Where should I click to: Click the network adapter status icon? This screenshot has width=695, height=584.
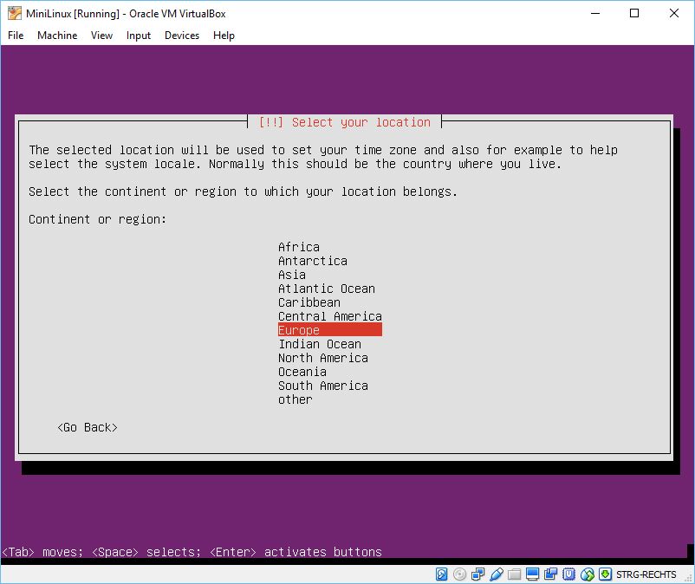click(477, 574)
